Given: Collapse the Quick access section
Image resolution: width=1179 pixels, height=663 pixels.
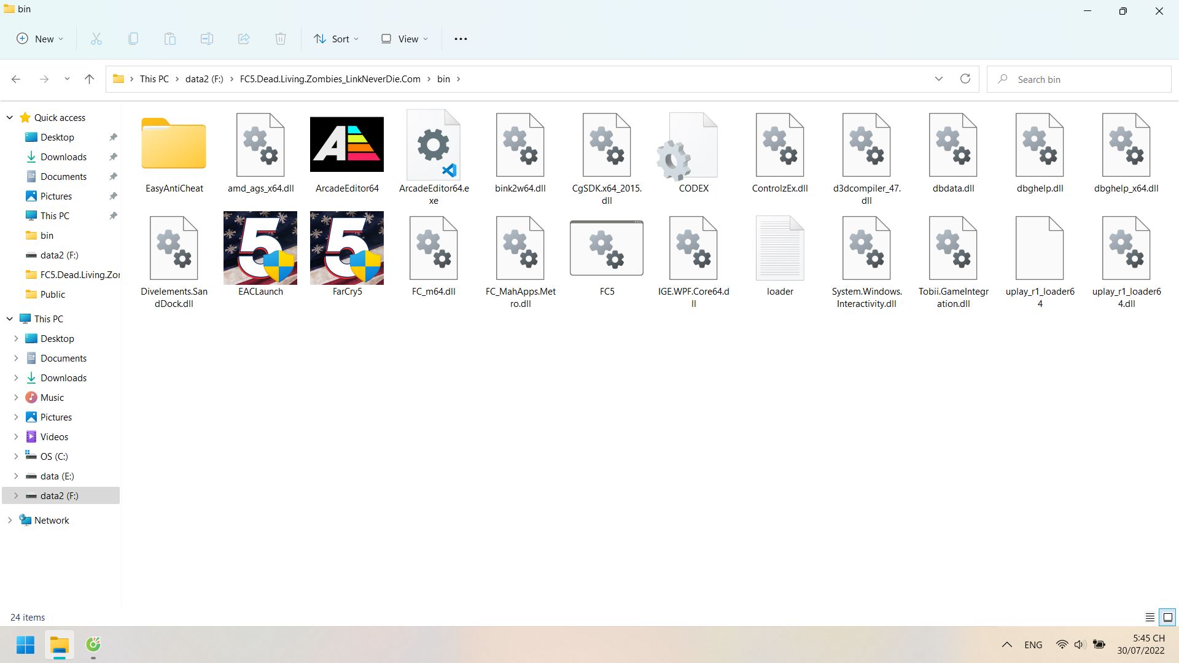Looking at the screenshot, I should [10, 117].
